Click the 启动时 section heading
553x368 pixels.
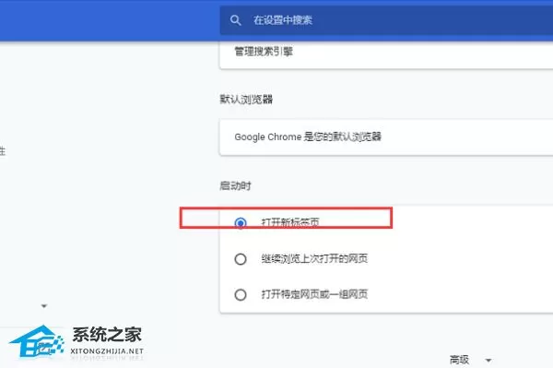click(235, 185)
